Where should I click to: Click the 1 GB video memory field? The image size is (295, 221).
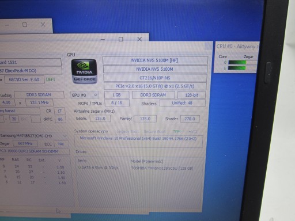pos(116,95)
